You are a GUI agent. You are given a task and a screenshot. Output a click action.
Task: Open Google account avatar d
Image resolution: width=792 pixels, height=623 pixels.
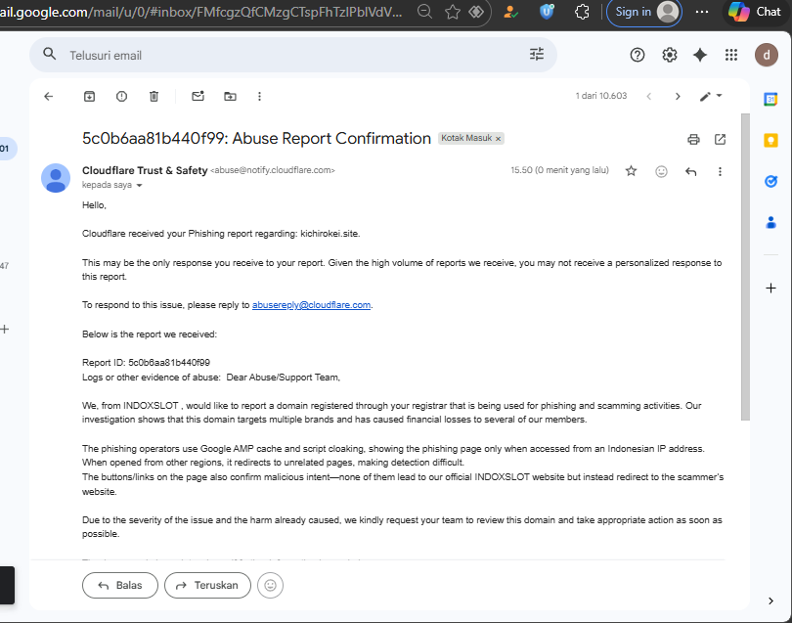click(767, 55)
